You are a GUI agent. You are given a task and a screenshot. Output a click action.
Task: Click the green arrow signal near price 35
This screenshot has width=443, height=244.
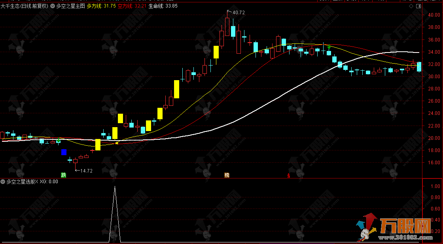click(329, 47)
